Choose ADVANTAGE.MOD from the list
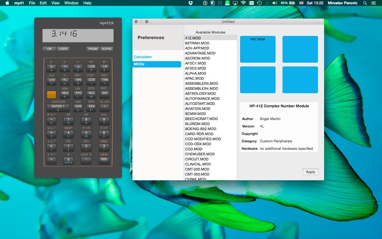 coord(210,53)
